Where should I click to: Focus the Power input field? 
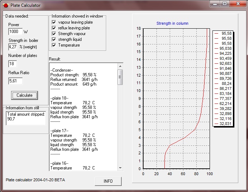15,32
